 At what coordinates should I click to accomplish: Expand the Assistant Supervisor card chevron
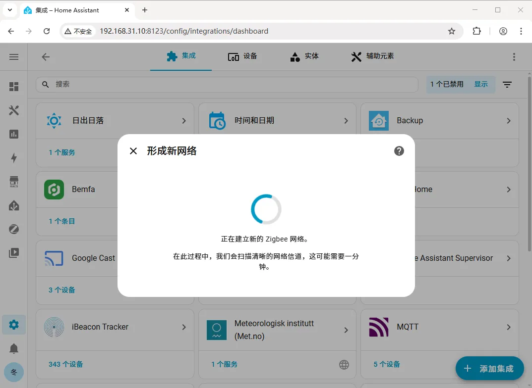pos(508,258)
